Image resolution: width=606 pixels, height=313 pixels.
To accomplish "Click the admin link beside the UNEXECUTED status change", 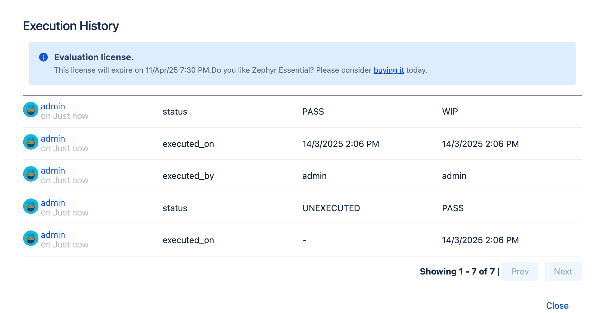I will [53, 203].
